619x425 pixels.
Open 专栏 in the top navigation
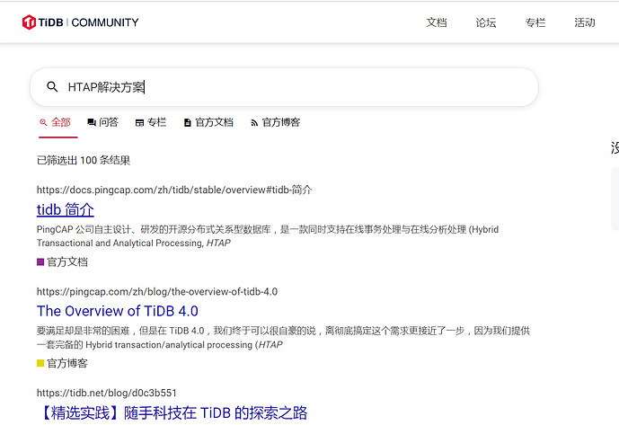(x=535, y=22)
